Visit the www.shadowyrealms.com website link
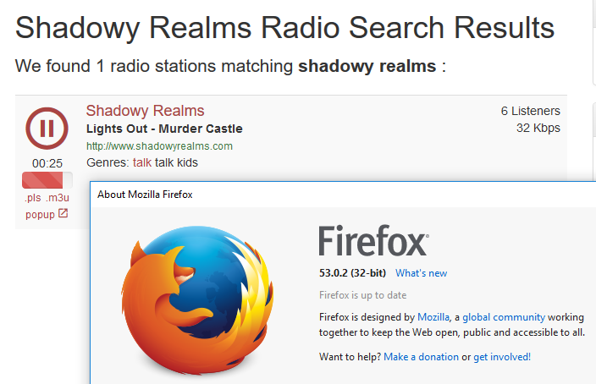This screenshot has width=596, height=384. click(x=159, y=146)
